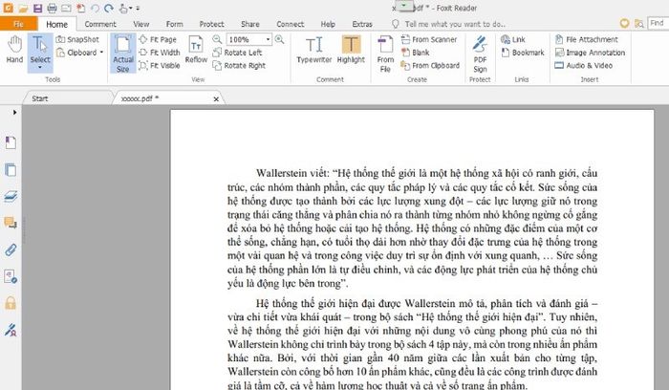Open the Security lock panel in sidebar
669x390 pixels.
click(11, 302)
